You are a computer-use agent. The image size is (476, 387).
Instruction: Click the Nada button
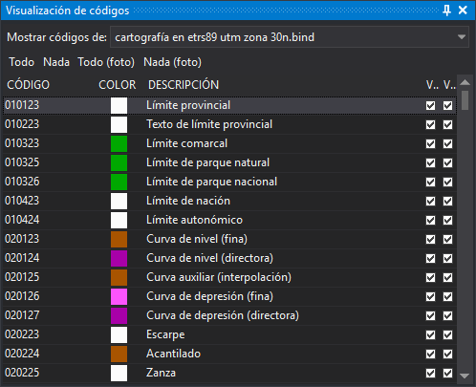tap(56, 62)
